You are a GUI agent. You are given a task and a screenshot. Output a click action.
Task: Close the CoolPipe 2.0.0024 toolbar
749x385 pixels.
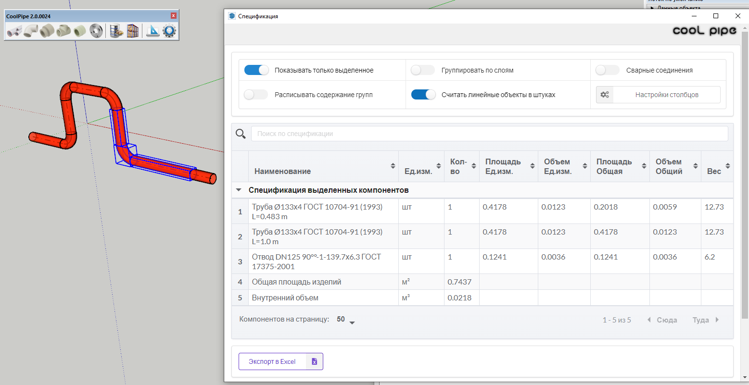click(x=174, y=16)
